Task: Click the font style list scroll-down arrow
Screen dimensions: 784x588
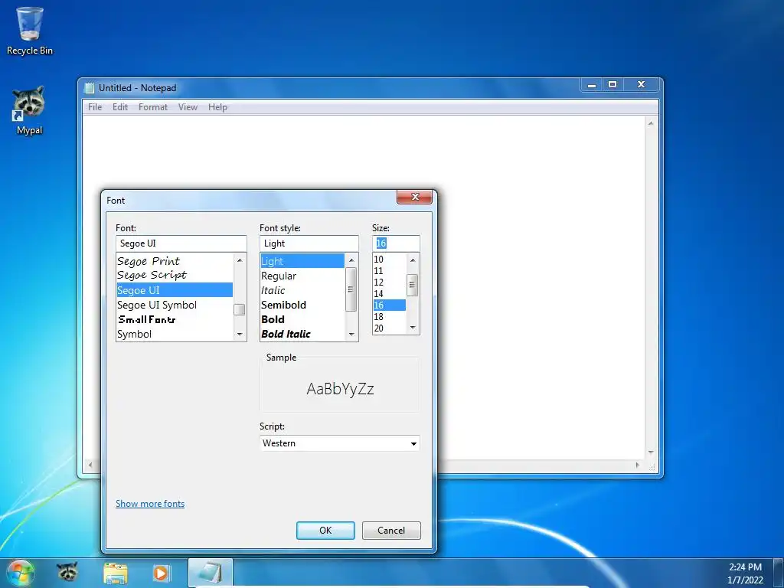Action: click(351, 334)
